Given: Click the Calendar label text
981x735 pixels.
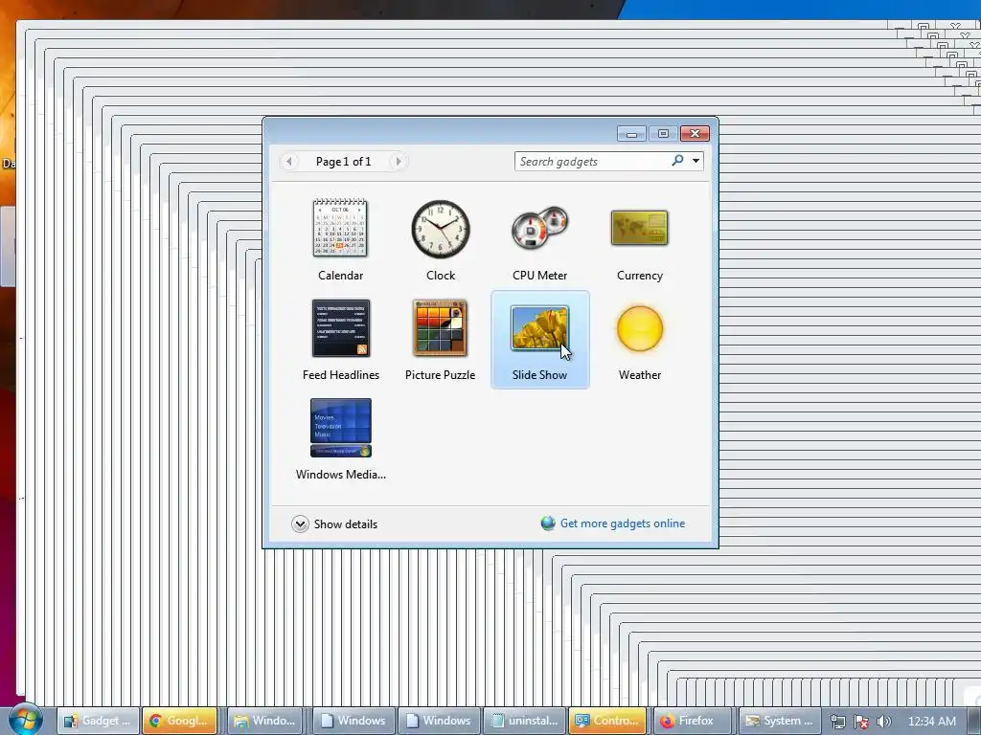Looking at the screenshot, I should pyautogui.click(x=340, y=275).
